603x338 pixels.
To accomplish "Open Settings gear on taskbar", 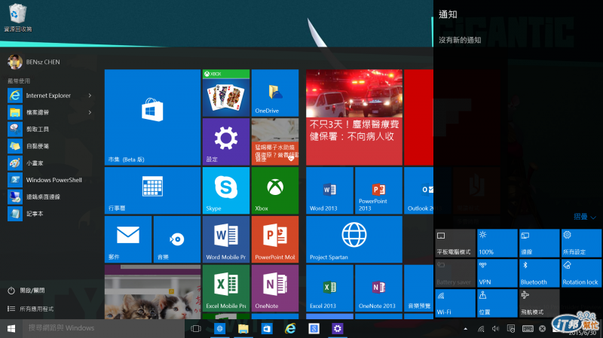I will coord(337,328).
